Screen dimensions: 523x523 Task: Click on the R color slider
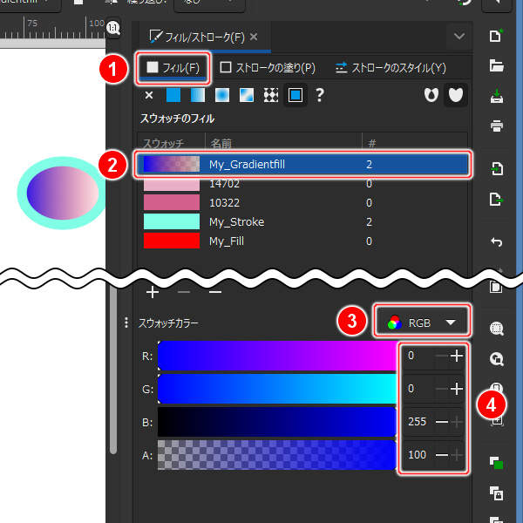point(277,356)
